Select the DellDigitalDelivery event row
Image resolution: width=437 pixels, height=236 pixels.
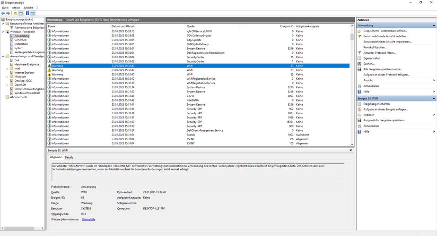point(198,44)
